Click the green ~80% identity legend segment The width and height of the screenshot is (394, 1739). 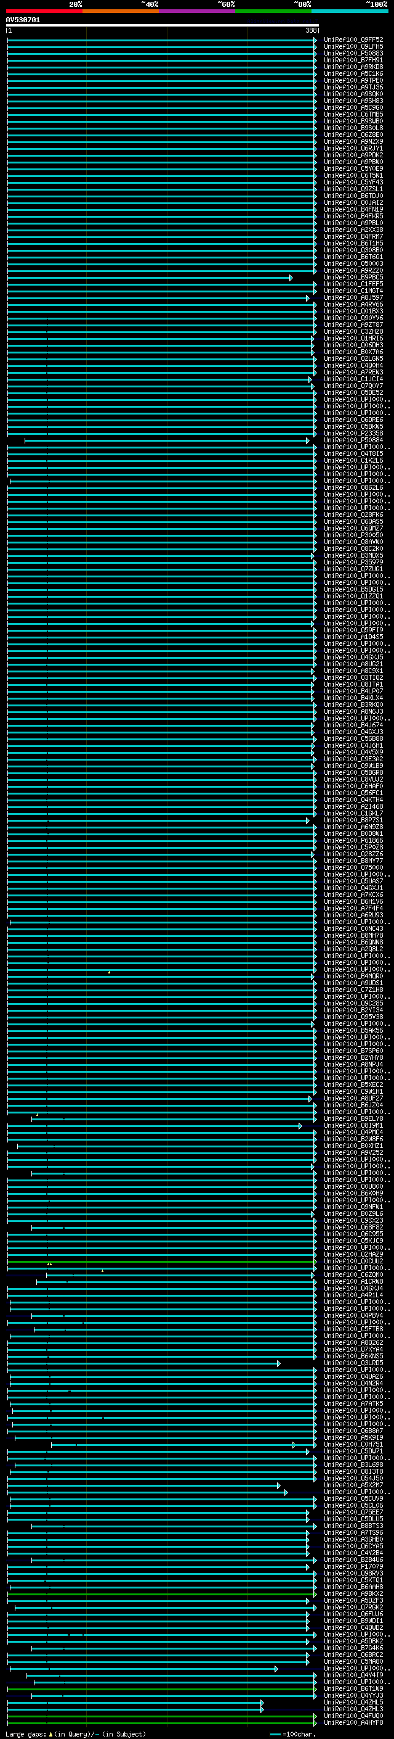click(x=273, y=11)
